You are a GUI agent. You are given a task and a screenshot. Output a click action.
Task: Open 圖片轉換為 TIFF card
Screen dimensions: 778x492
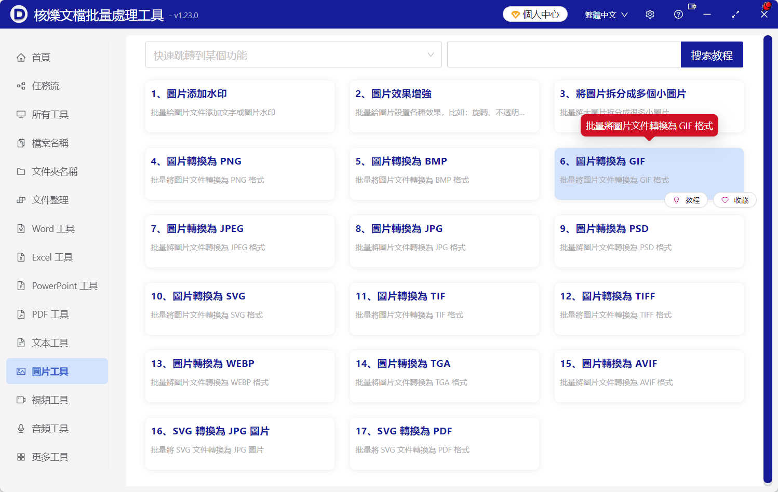tap(649, 309)
